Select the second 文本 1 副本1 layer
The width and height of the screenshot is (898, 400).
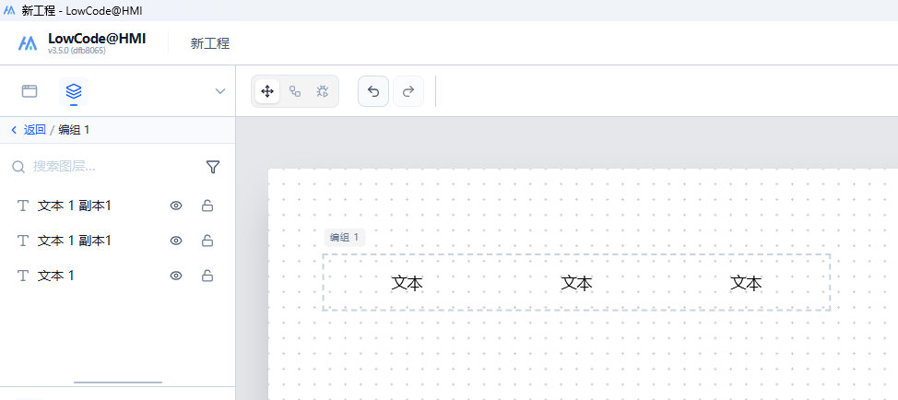(117, 241)
